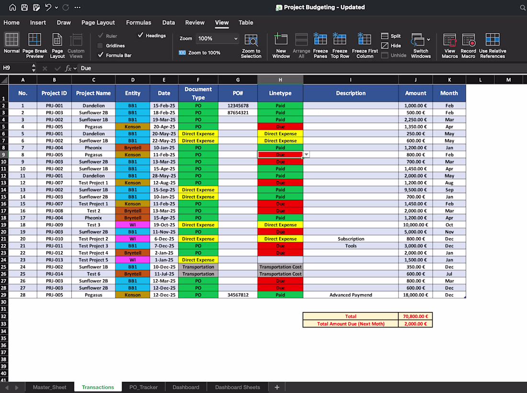
Task: Open the Page Layout ribbon tab
Action: [x=98, y=23]
